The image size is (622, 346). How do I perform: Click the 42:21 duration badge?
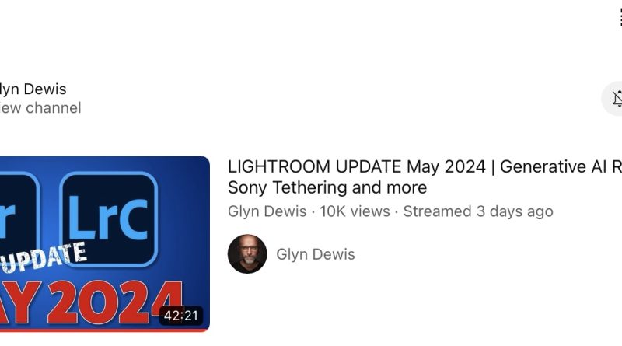coord(181,316)
